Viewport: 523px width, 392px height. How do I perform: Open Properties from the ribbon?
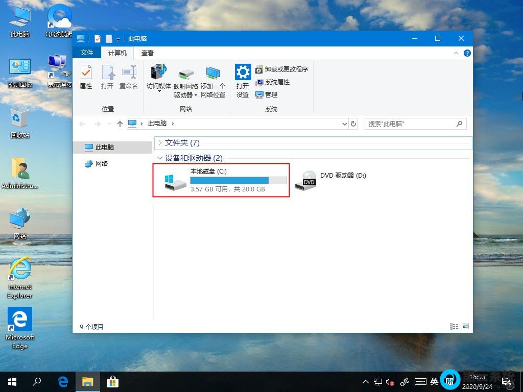click(x=86, y=77)
